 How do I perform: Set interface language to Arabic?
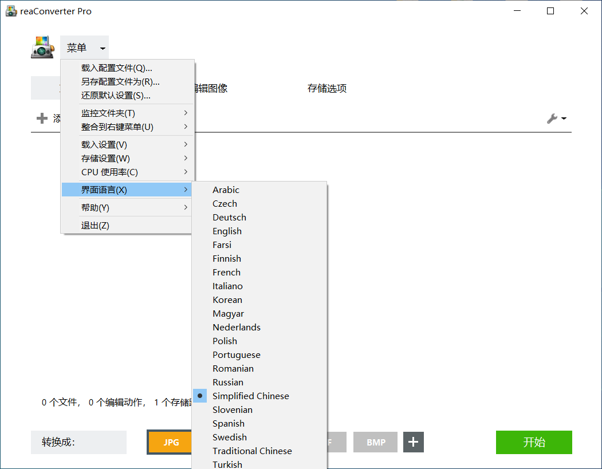[x=259, y=190]
